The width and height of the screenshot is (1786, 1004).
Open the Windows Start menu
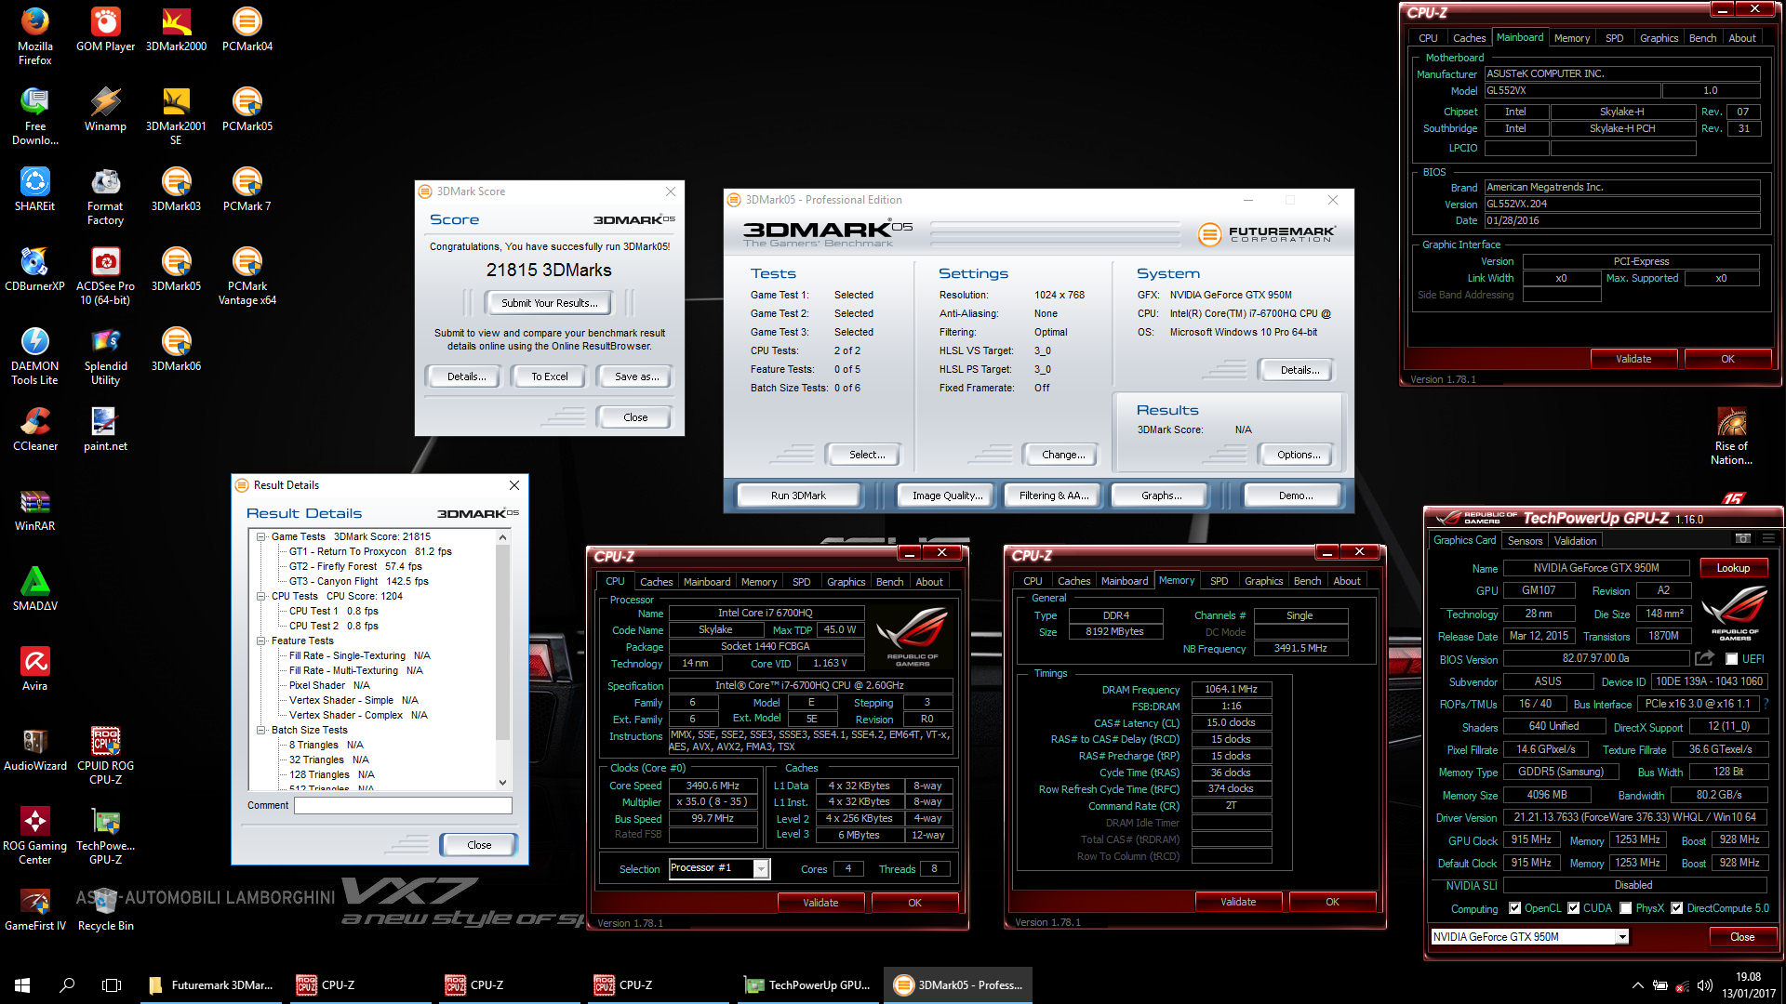click(x=22, y=984)
